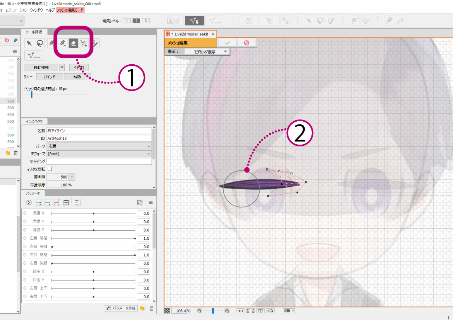This screenshot has width=453, height=320.
Task: Click the top toolbar lasso select tool
Action: (320, 21)
